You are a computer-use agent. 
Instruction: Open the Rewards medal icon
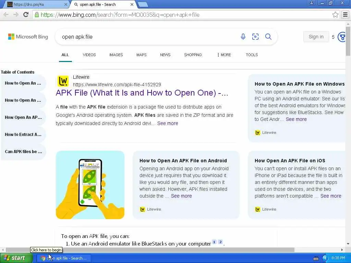tap(342, 37)
